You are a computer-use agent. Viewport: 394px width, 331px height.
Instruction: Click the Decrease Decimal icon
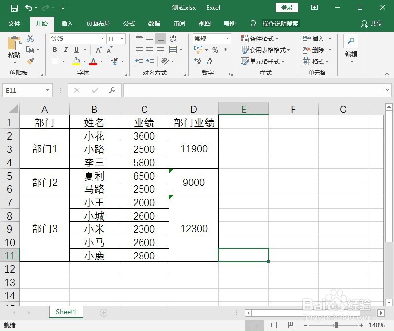click(x=209, y=61)
